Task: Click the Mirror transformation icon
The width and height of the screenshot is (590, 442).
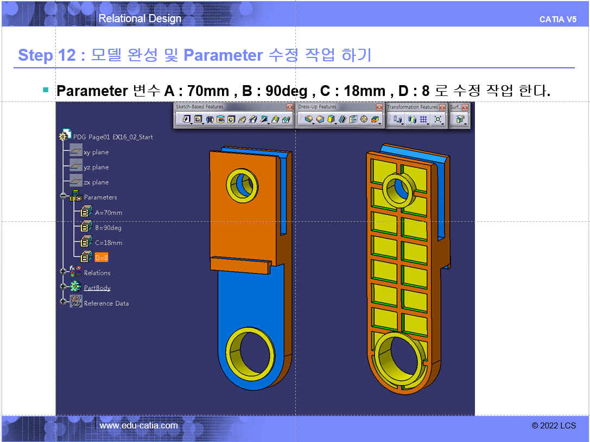Action: pyautogui.click(x=411, y=119)
